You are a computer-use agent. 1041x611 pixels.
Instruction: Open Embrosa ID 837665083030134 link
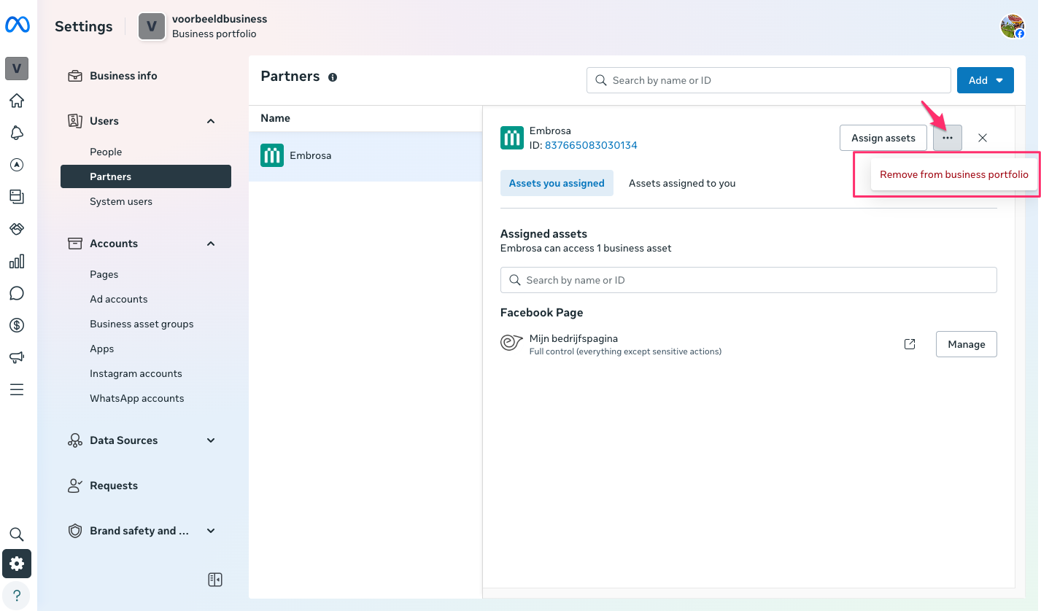tap(591, 145)
